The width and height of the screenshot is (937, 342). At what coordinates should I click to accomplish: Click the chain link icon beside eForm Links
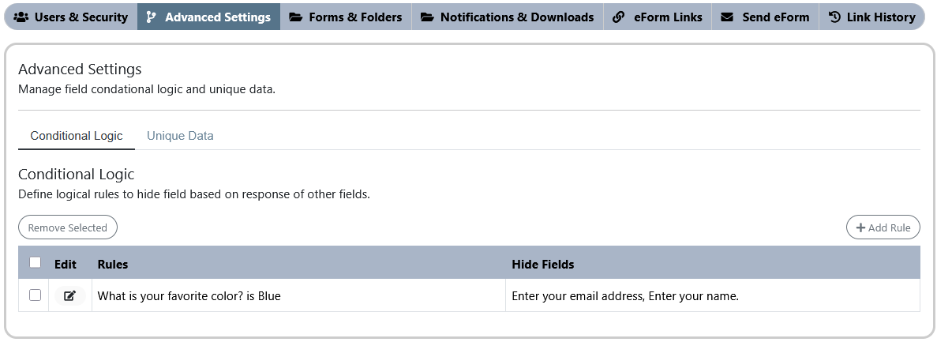(x=619, y=17)
